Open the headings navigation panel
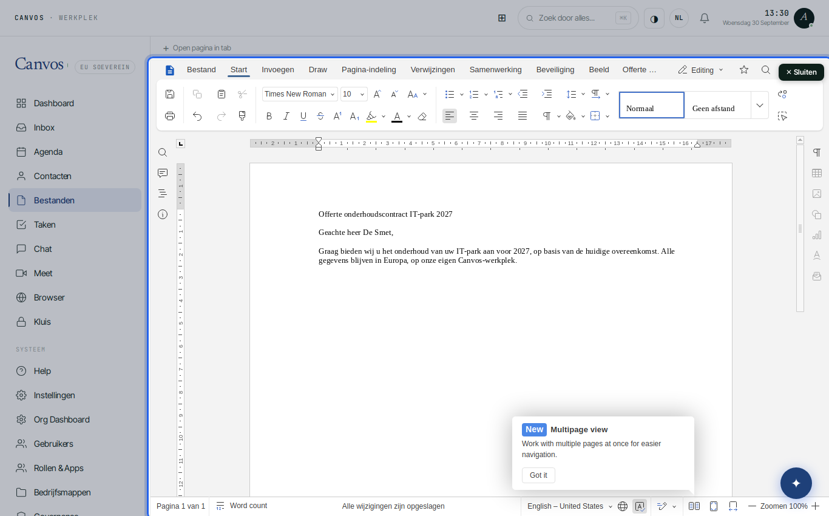Image resolution: width=829 pixels, height=516 pixels. click(163, 194)
